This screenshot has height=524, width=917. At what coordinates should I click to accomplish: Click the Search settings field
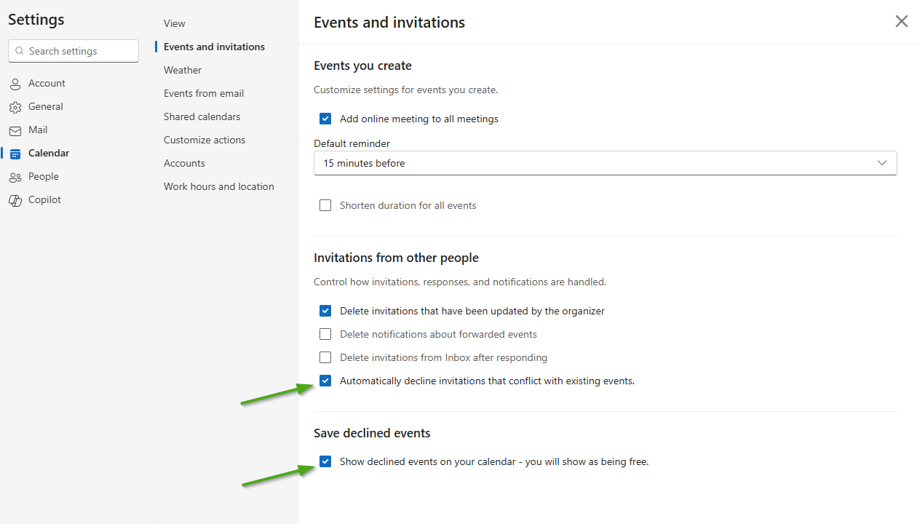click(80, 52)
